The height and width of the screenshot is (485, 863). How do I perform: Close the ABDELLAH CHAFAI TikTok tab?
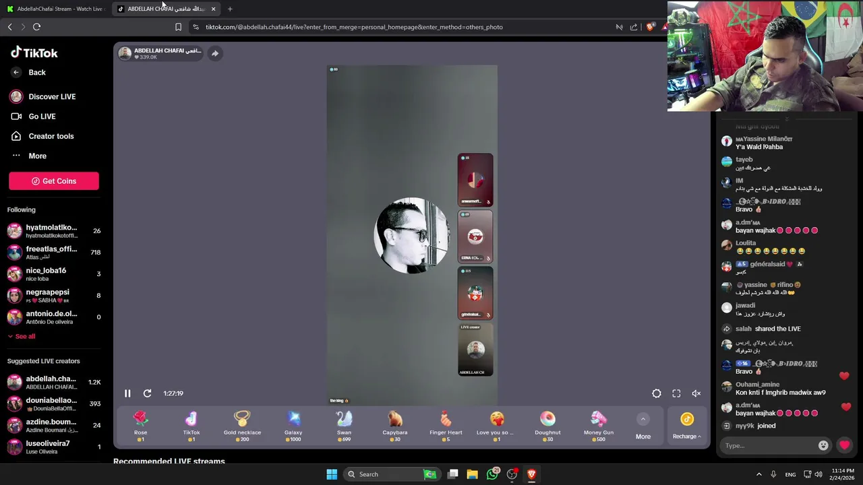[213, 9]
